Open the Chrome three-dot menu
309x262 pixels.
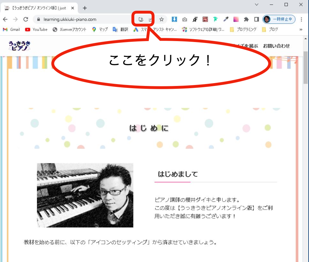[301, 19]
